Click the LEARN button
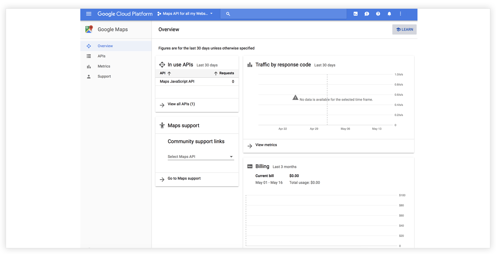Viewport: 496px width, 254px height. 404,29
